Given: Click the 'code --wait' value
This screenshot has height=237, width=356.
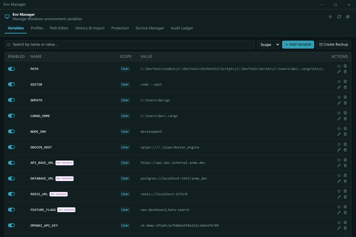Looking at the screenshot, I should [x=151, y=84].
